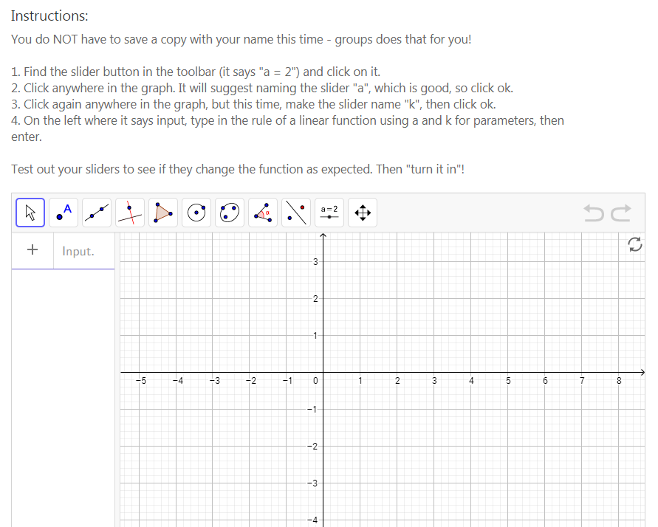This screenshot has height=527, width=658.
Task: Click the x-axis label −2
Action: (251, 381)
